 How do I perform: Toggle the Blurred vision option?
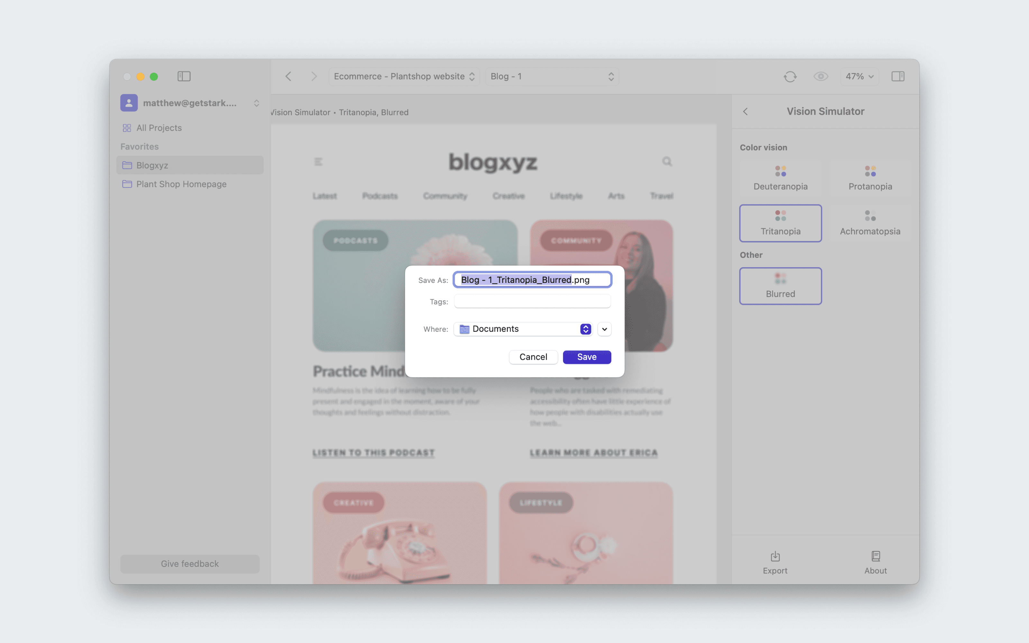(781, 286)
